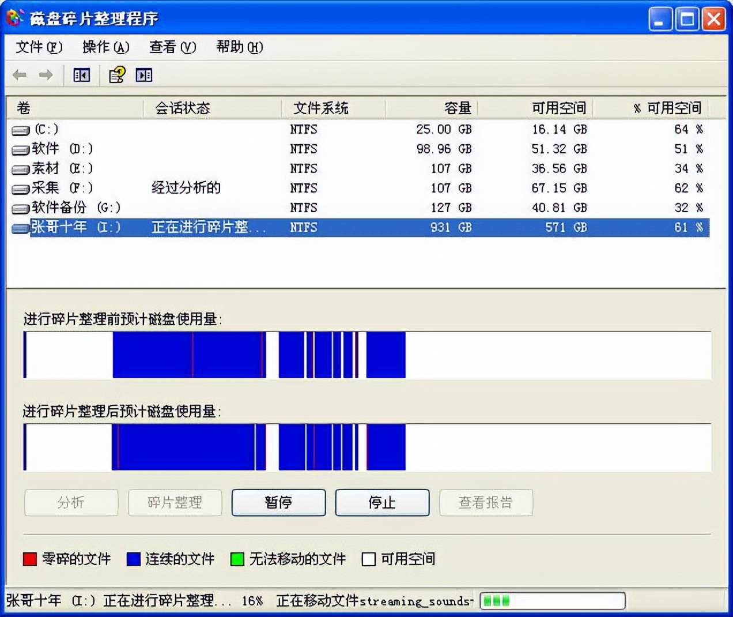Viewport: 733px width, 617px height.
Task: Click the red 零碎的文件 legend swatch
Action: (28, 559)
